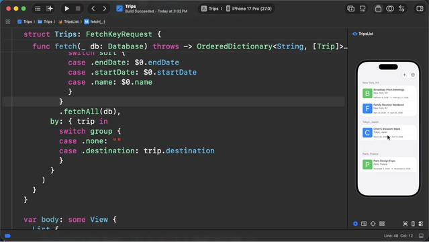Choose the iPhone 17 Pro destination
This screenshot has width=429, height=242.
[248, 9]
